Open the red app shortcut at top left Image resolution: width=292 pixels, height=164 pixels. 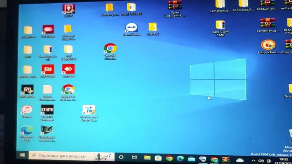click(x=68, y=10)
